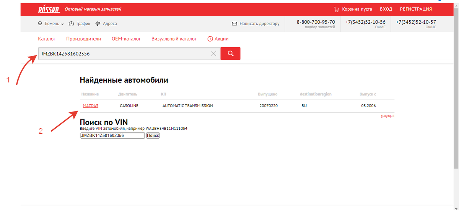459x210 pixels.
Task: Open the Визуальный каталог menu item
Action: (174, 39)
